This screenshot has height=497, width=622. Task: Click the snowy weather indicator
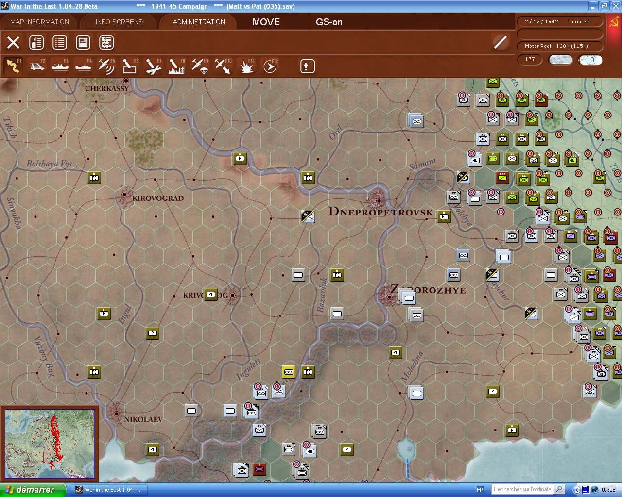click(x=560, y=60)
